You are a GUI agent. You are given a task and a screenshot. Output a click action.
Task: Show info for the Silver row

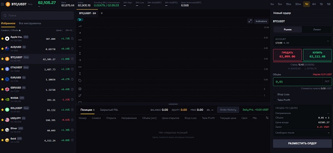pyautogui.click(x=72, y=130)
